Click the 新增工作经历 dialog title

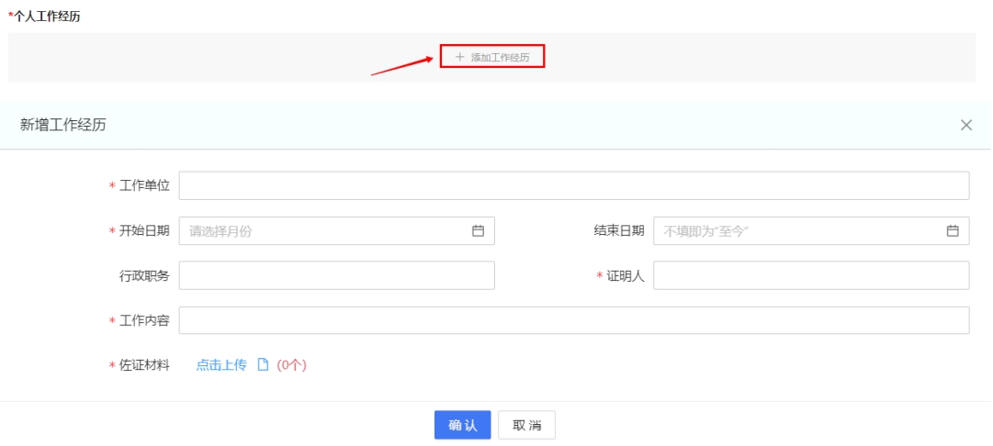pyautogui.click(x=62, y=125)
